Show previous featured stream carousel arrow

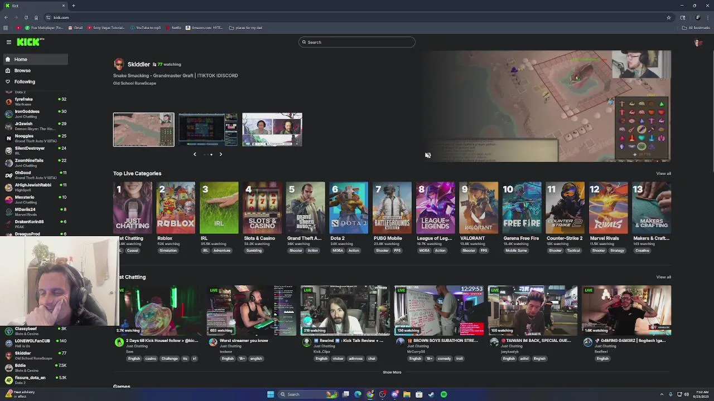(x=195, y=154)
